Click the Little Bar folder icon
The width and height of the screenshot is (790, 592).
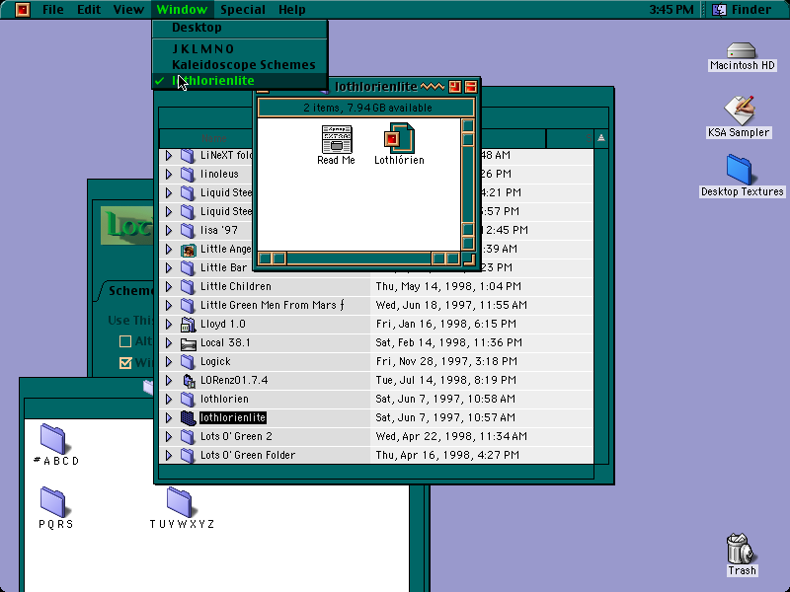point(188,267)
